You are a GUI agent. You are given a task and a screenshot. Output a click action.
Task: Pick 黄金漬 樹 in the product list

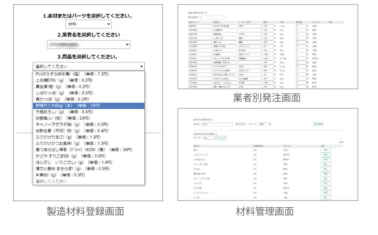point(88,86)
